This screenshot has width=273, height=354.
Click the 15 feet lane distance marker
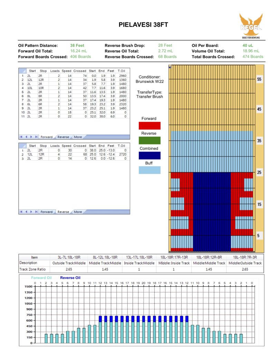coord(259,204)
